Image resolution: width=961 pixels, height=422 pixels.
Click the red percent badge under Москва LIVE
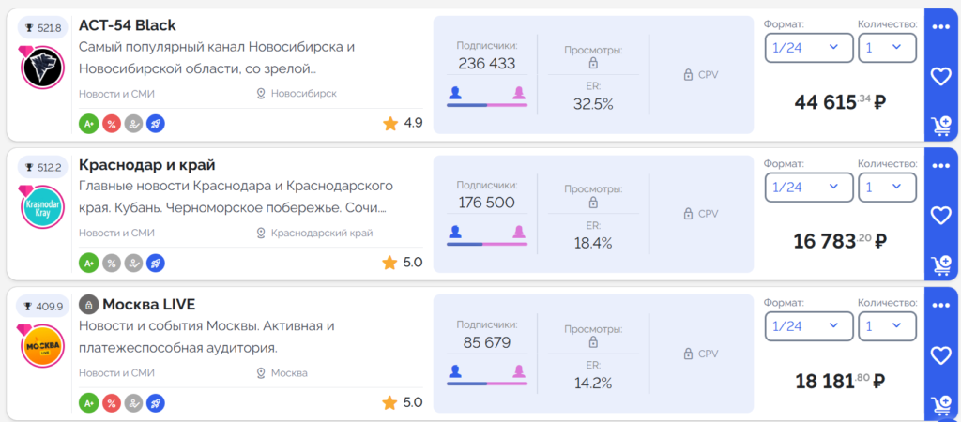click(111, 403)
